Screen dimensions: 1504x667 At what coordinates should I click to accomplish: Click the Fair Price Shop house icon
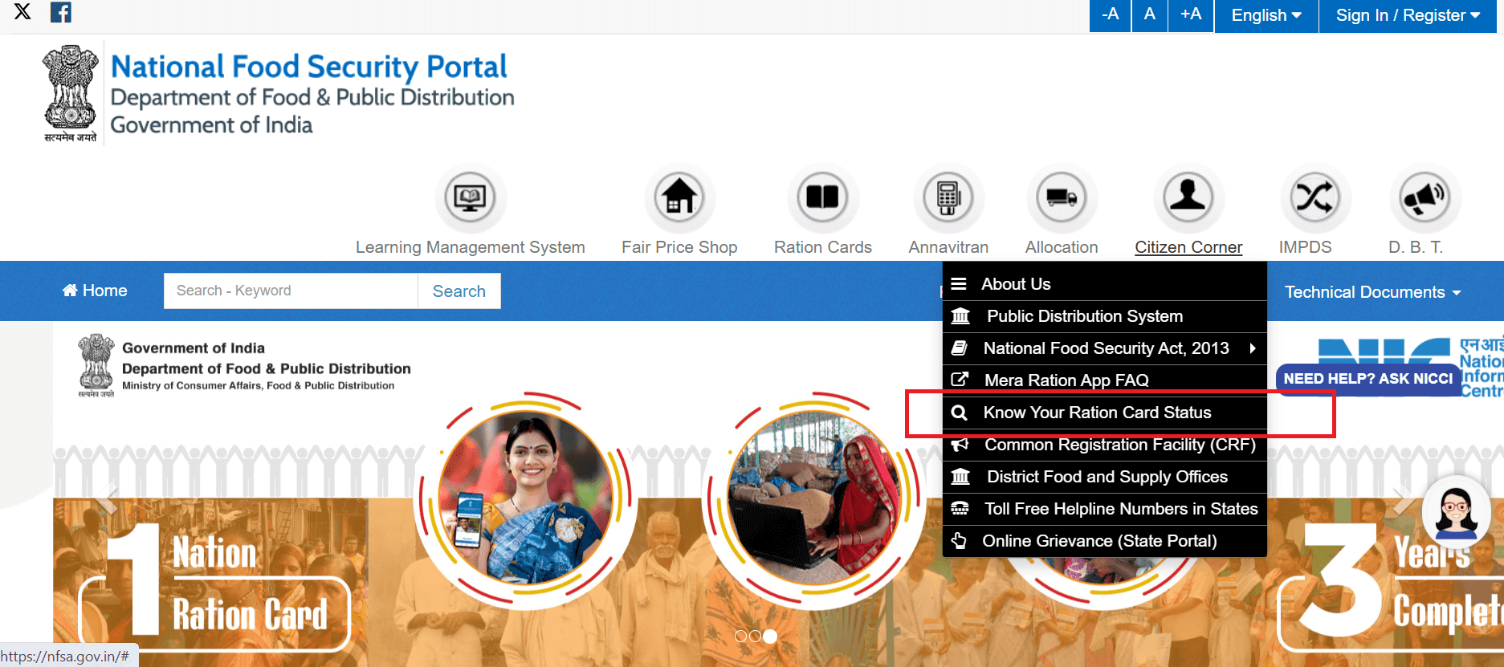coord(679,198)
